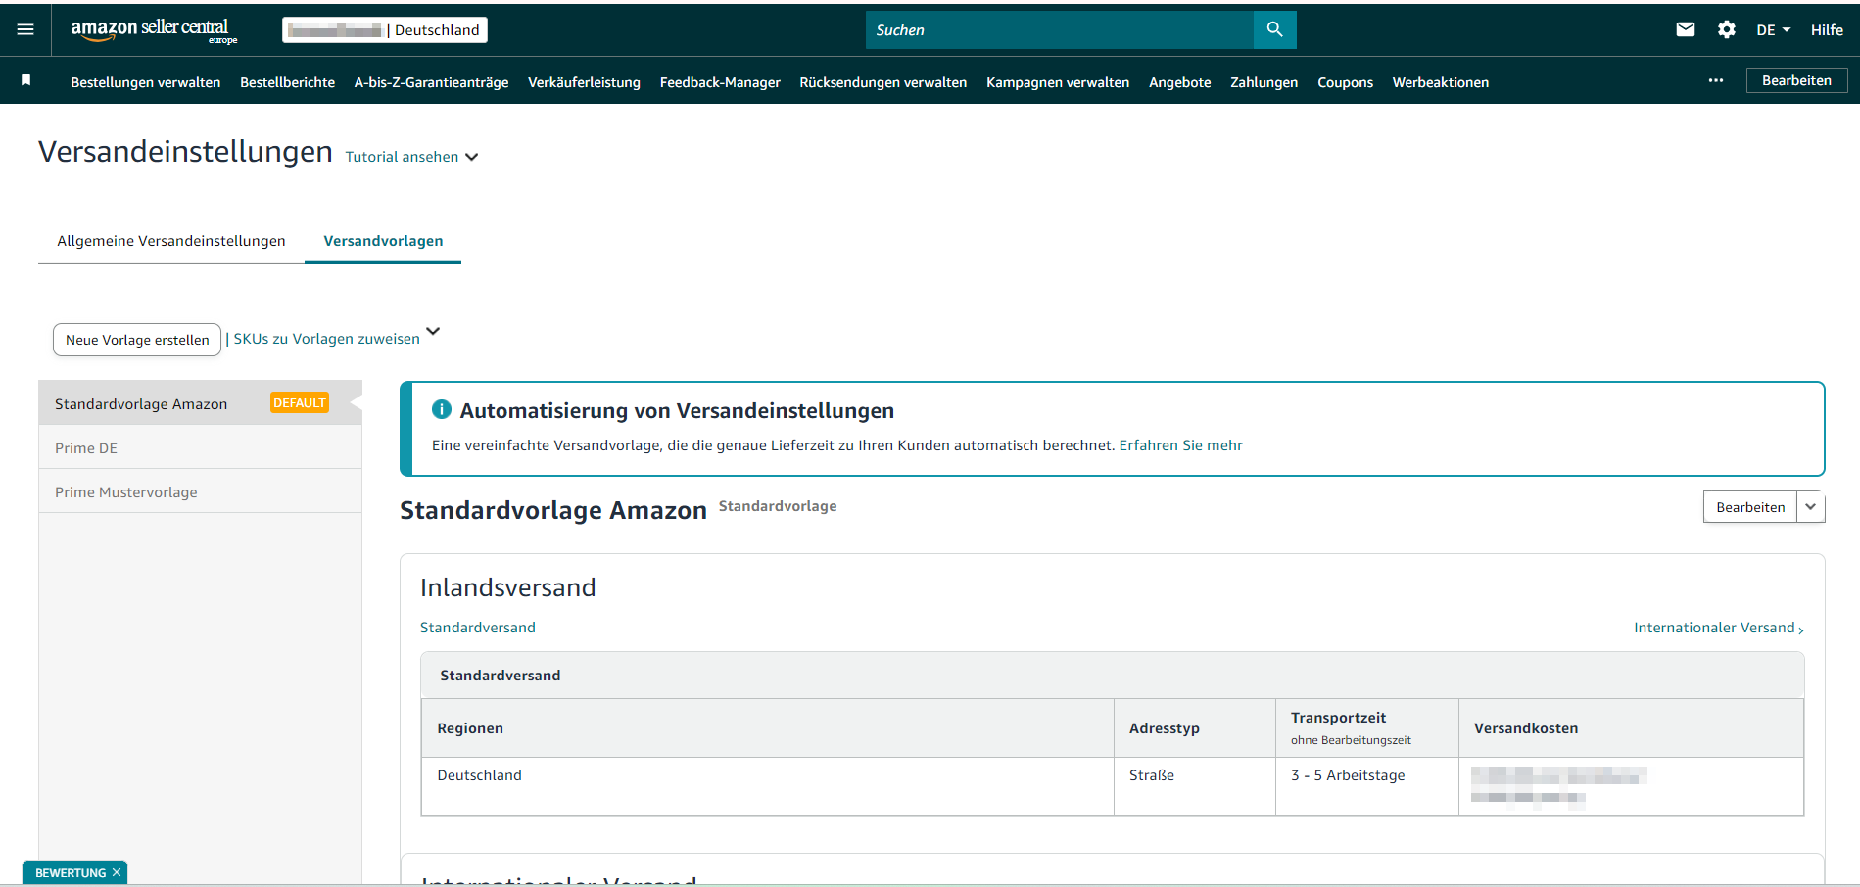Open Bestellungen verwalten menu item
Viewport: 1860px width, 887px height.
[145, 82]
